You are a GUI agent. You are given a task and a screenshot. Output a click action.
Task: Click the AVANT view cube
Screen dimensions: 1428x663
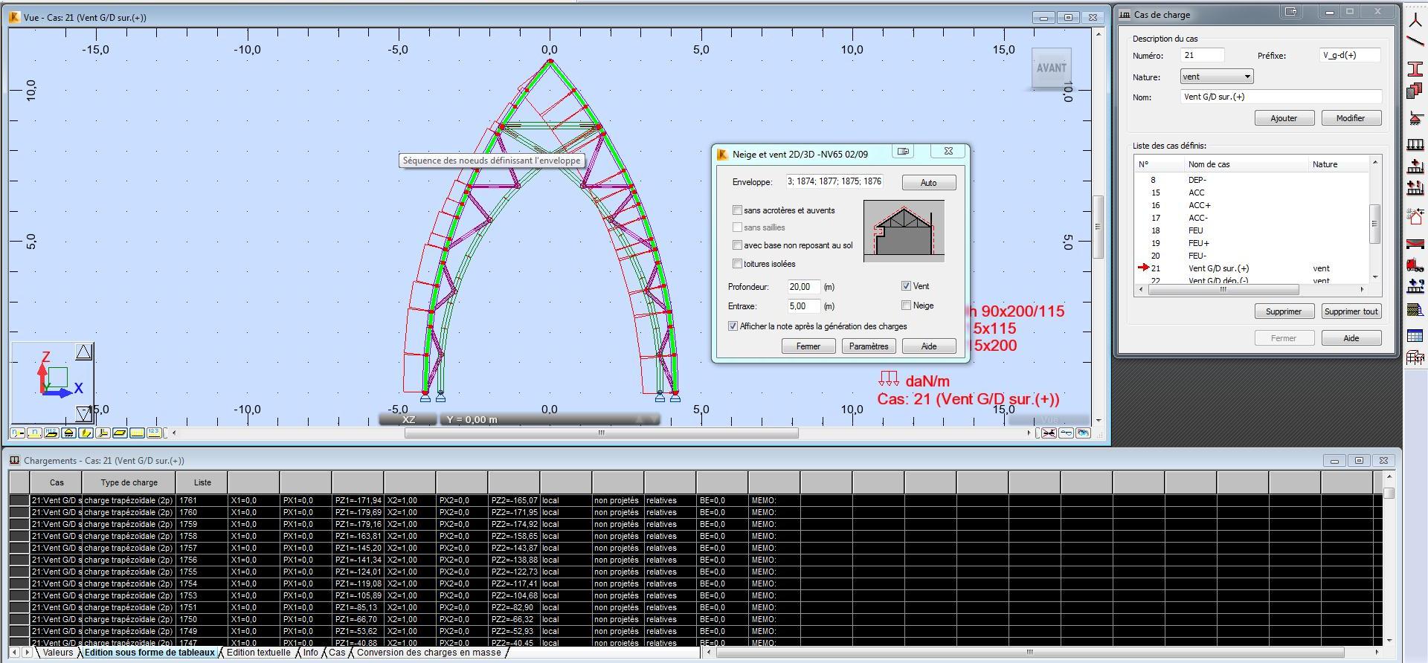tap(1051, 68)
